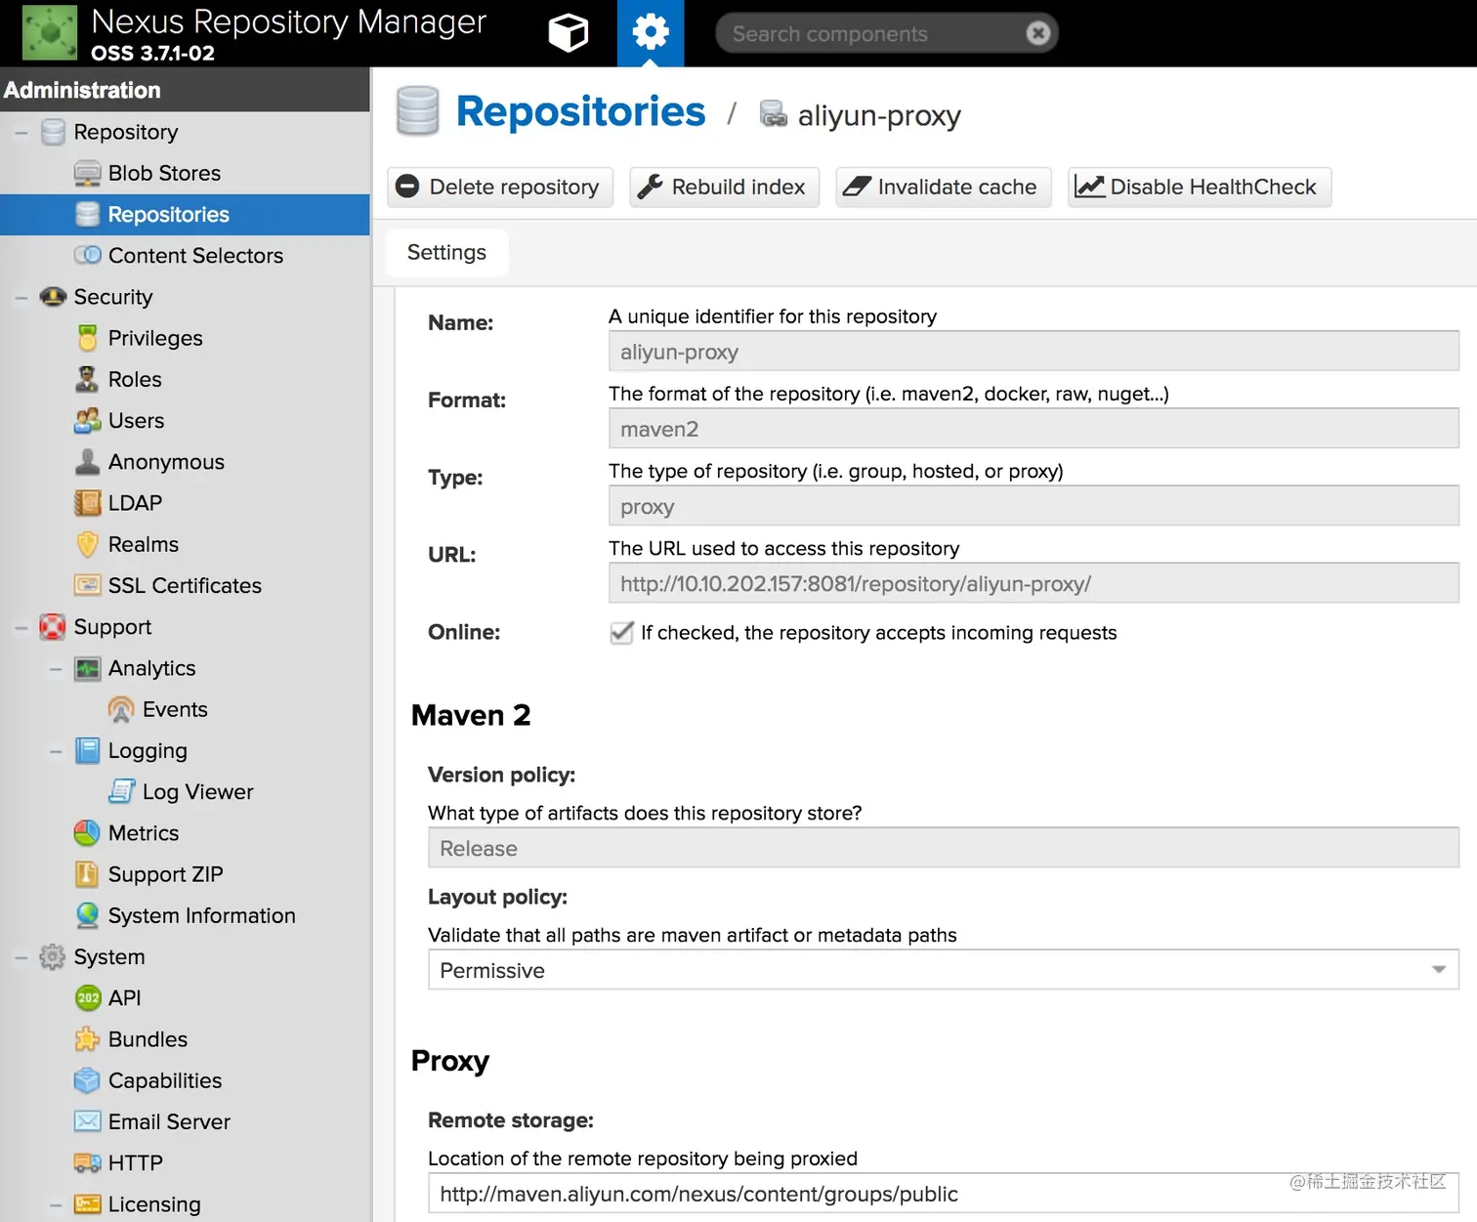Click the Version policy Release field
Screen dimensions: 1477x1222
coord(944,848)
